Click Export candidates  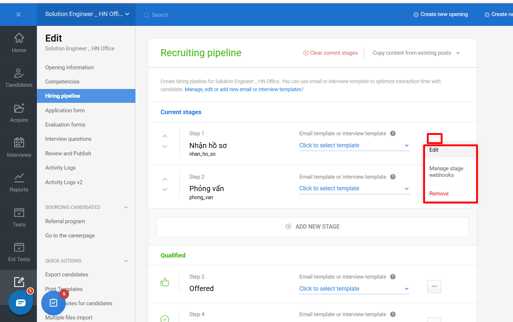(x=66, y=275)
